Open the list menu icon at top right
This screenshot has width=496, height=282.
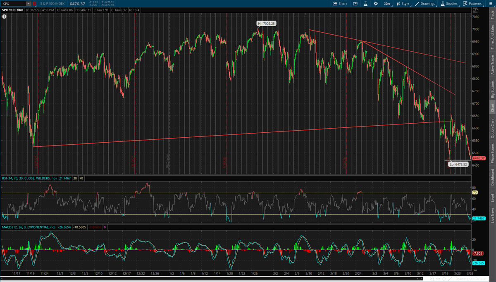click(x=490, y=3)
